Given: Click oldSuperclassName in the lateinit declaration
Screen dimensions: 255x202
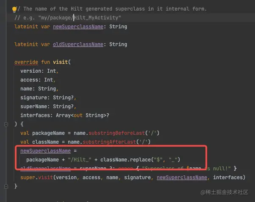Looking at the screenshot, I should pyautogui.click(x=78, y=44).
